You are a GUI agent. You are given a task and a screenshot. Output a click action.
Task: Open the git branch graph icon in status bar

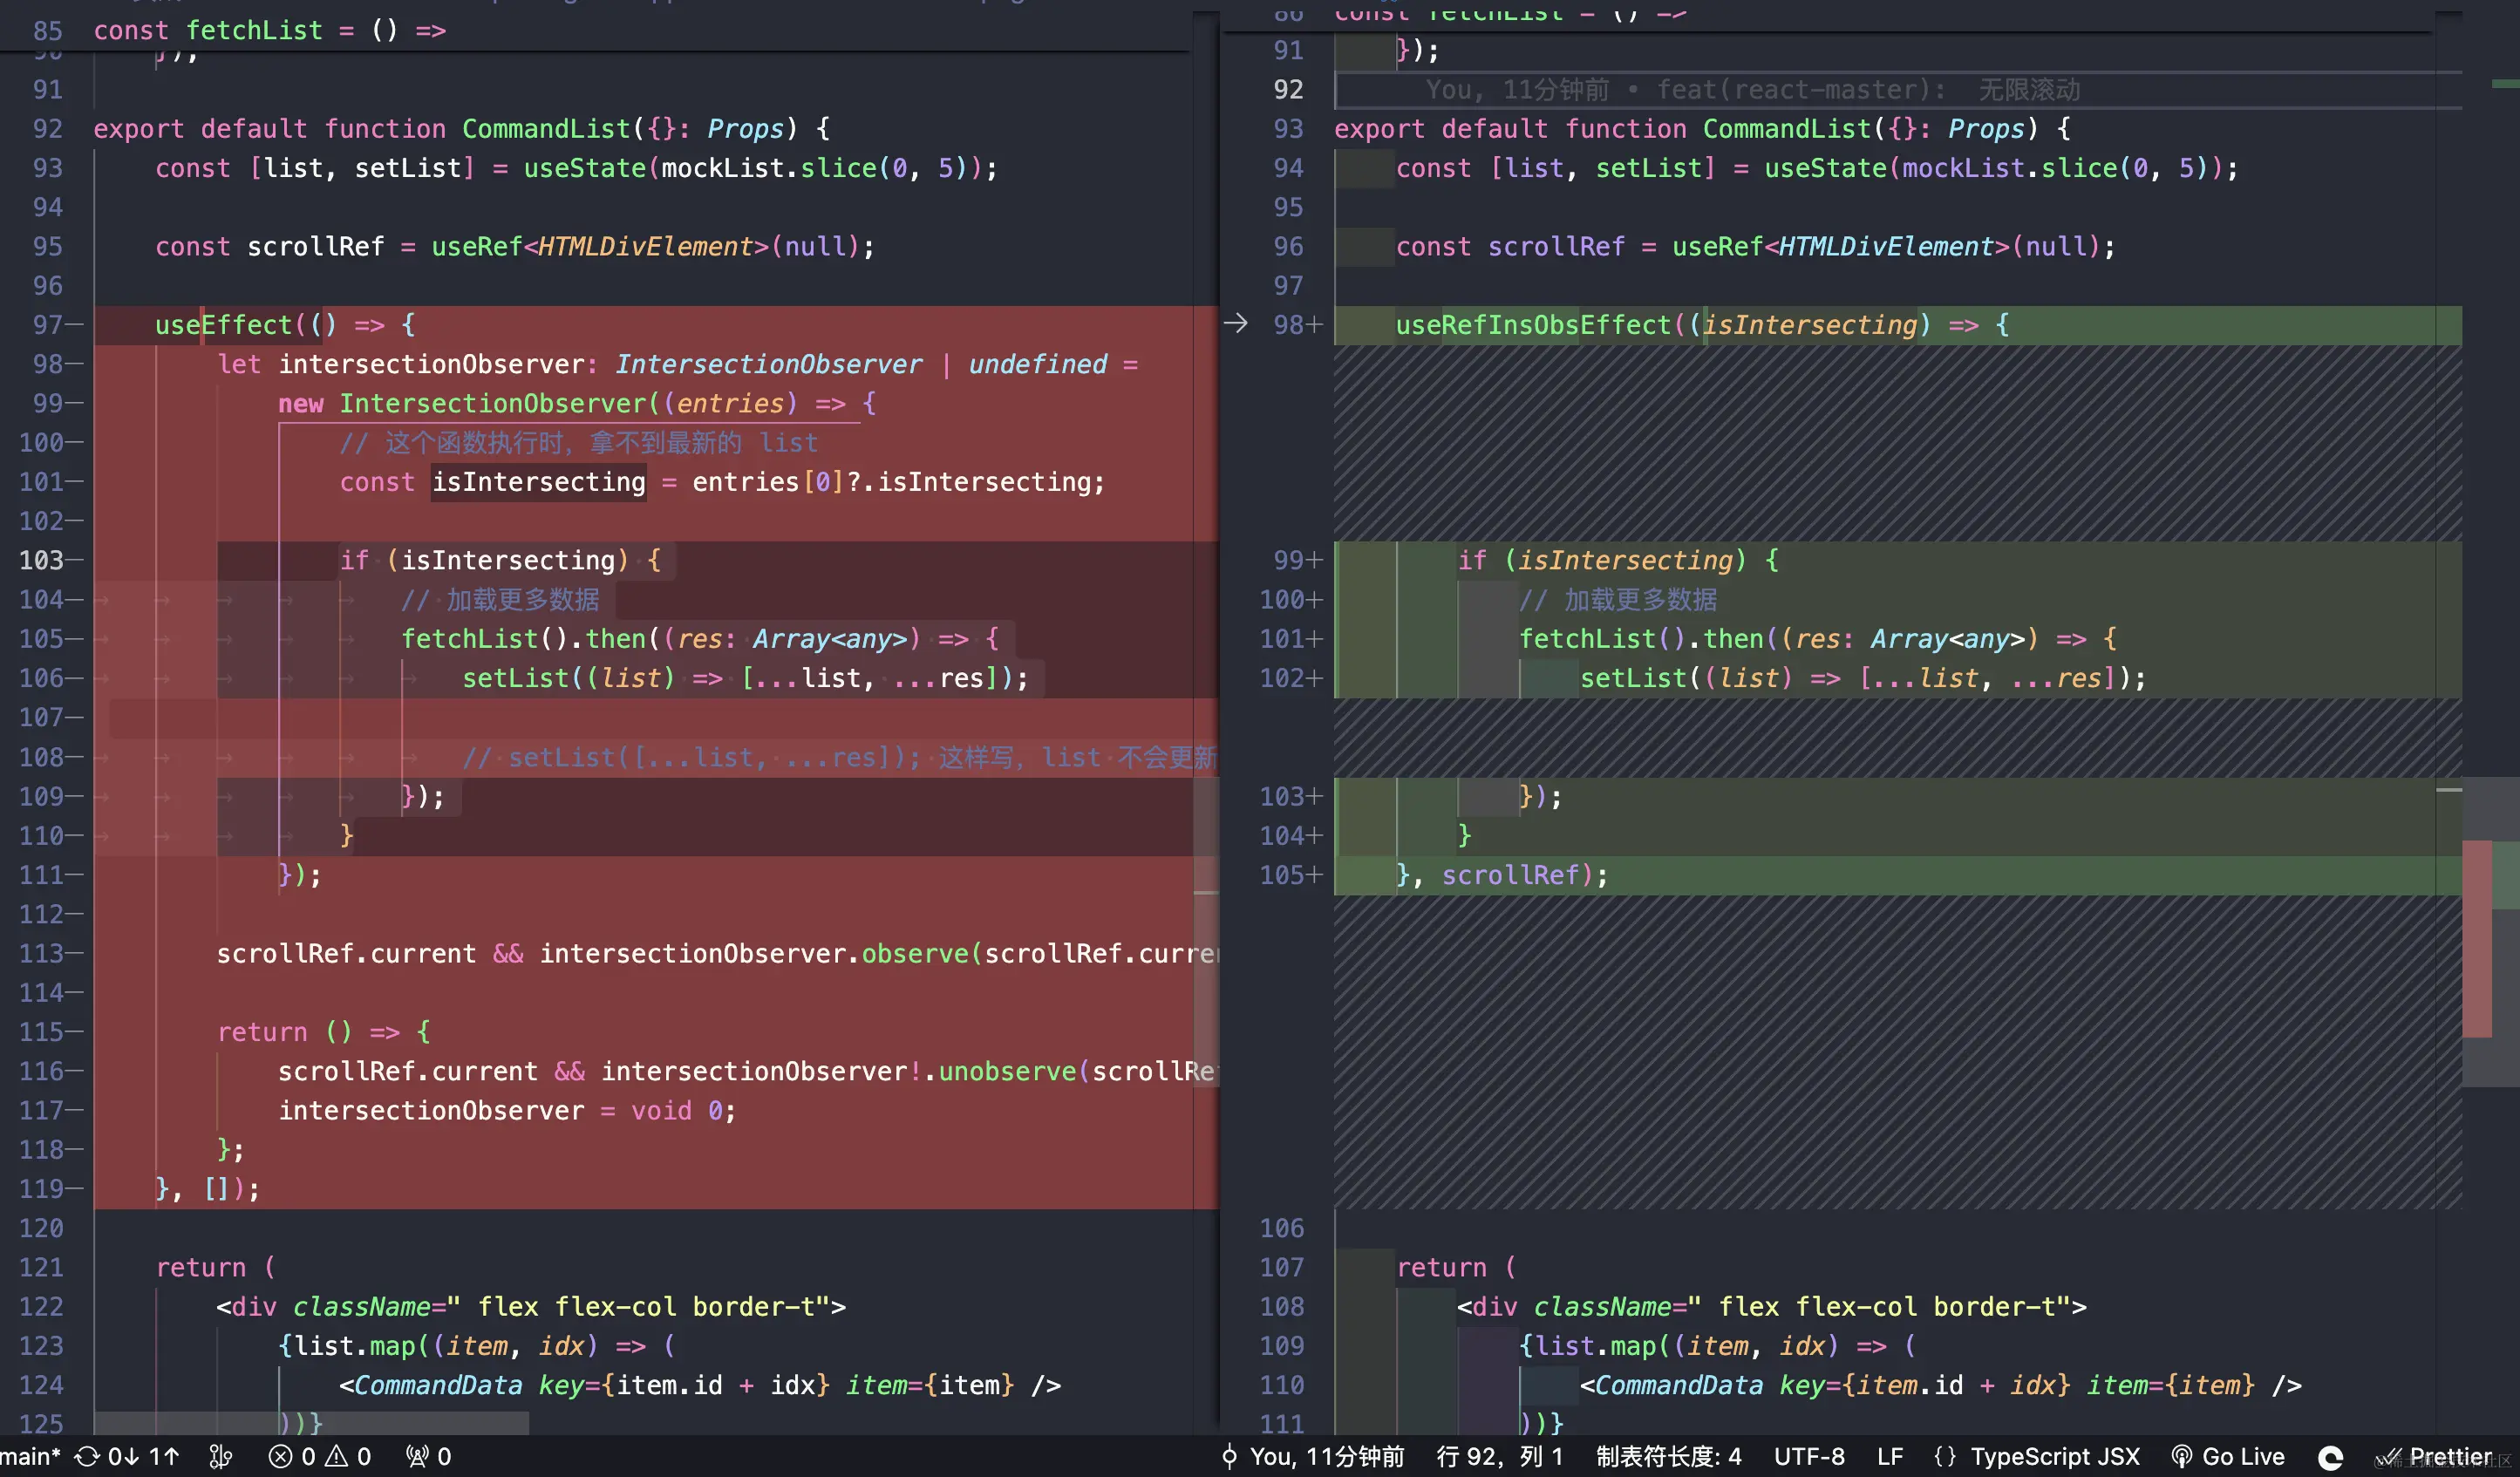(x=221, y=1457)
